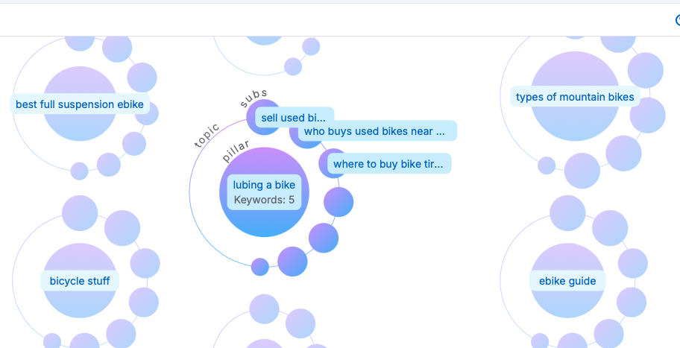Open the "bicycle stuff" topic cluster label
Screen dimensions: 680x348
pyautogui.click(x=80, y=281)
